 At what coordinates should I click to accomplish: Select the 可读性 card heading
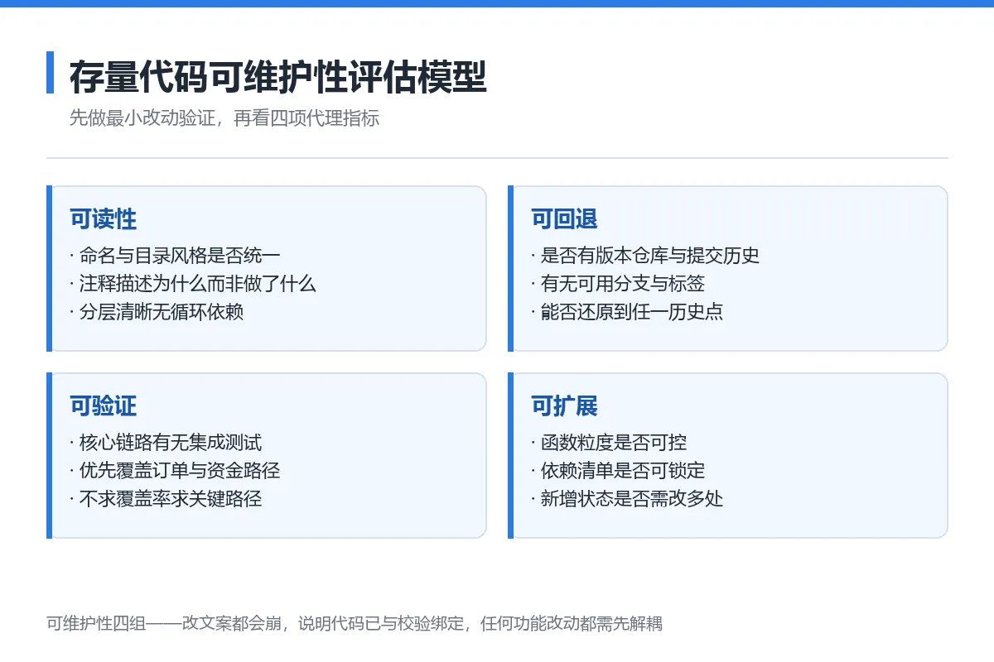[x=103, y=219]
